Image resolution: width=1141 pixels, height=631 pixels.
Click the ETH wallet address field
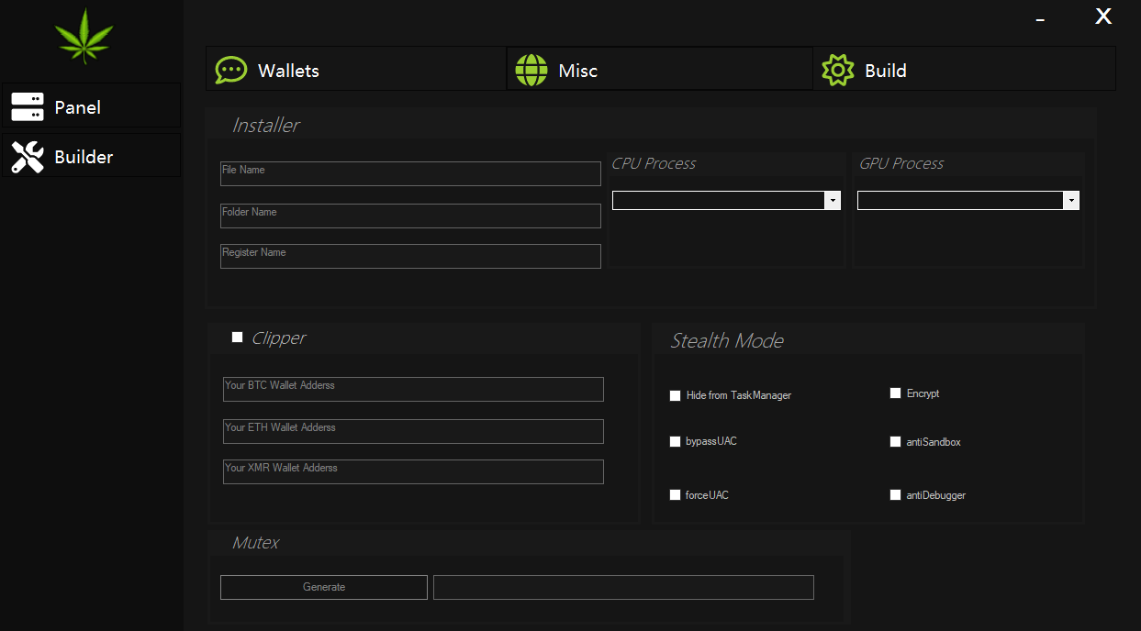tap(413, 431)
